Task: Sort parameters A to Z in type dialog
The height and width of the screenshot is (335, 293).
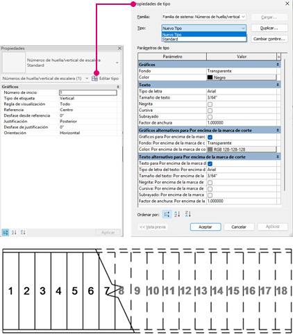Action: click(x=177, y=214)
